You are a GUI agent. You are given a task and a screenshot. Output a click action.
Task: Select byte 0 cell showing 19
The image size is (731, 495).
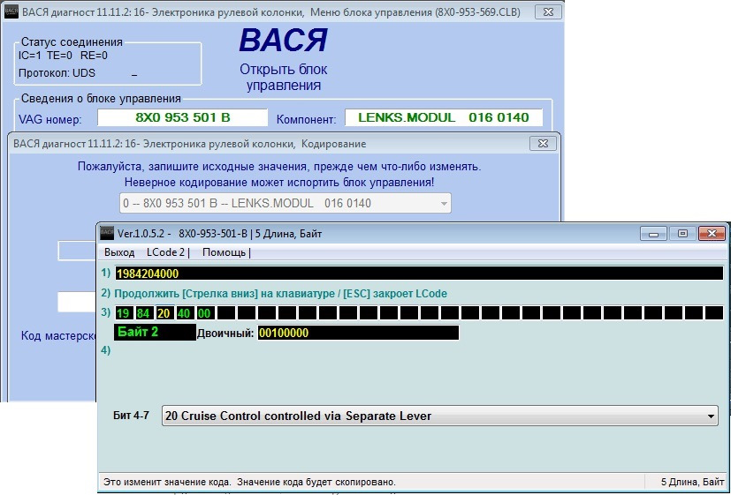123,313
